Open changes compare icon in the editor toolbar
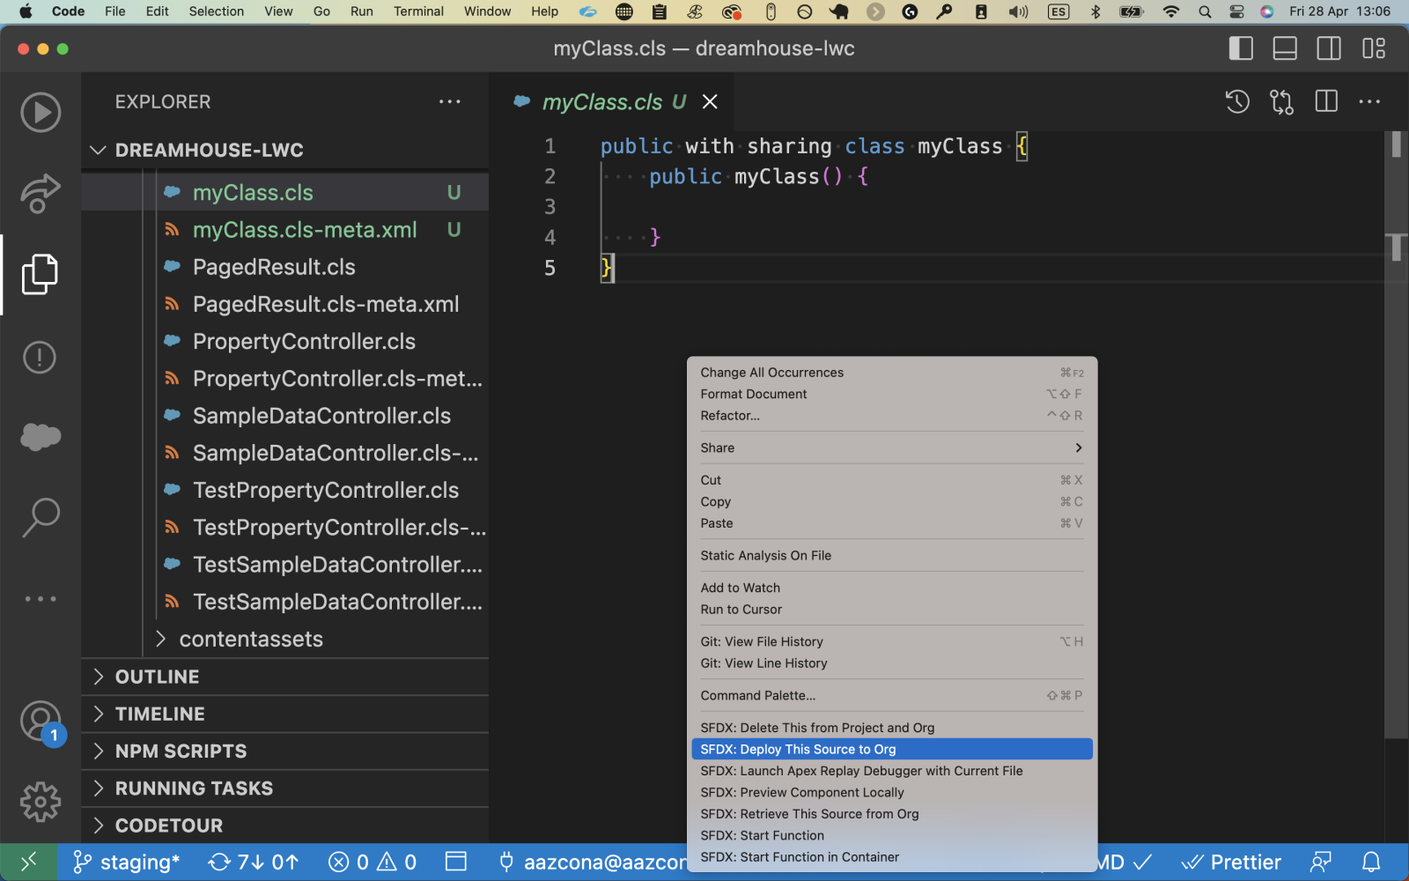Screen dimensions: 1409x881 tap(1281, 102)
